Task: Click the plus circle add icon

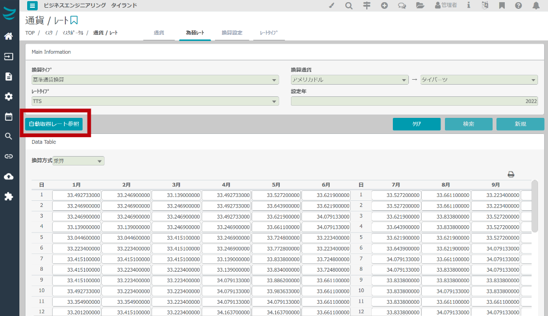Action: [385, 5]
